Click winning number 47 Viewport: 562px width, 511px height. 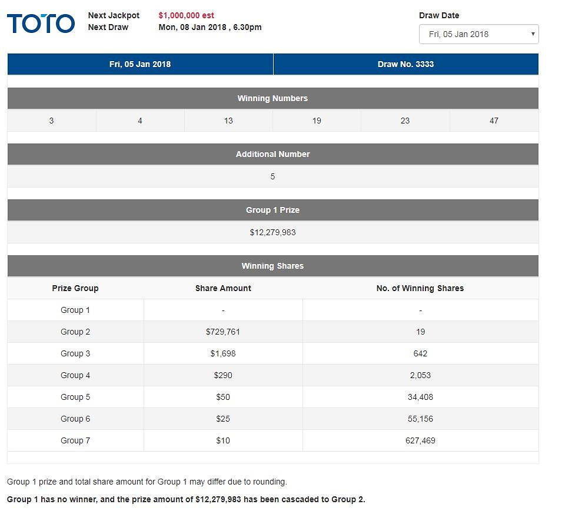coord(494,121)
